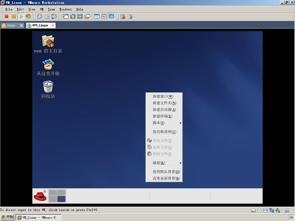Enter full screen mode icon
295x221 pixels.
click(x=80, y=16)
